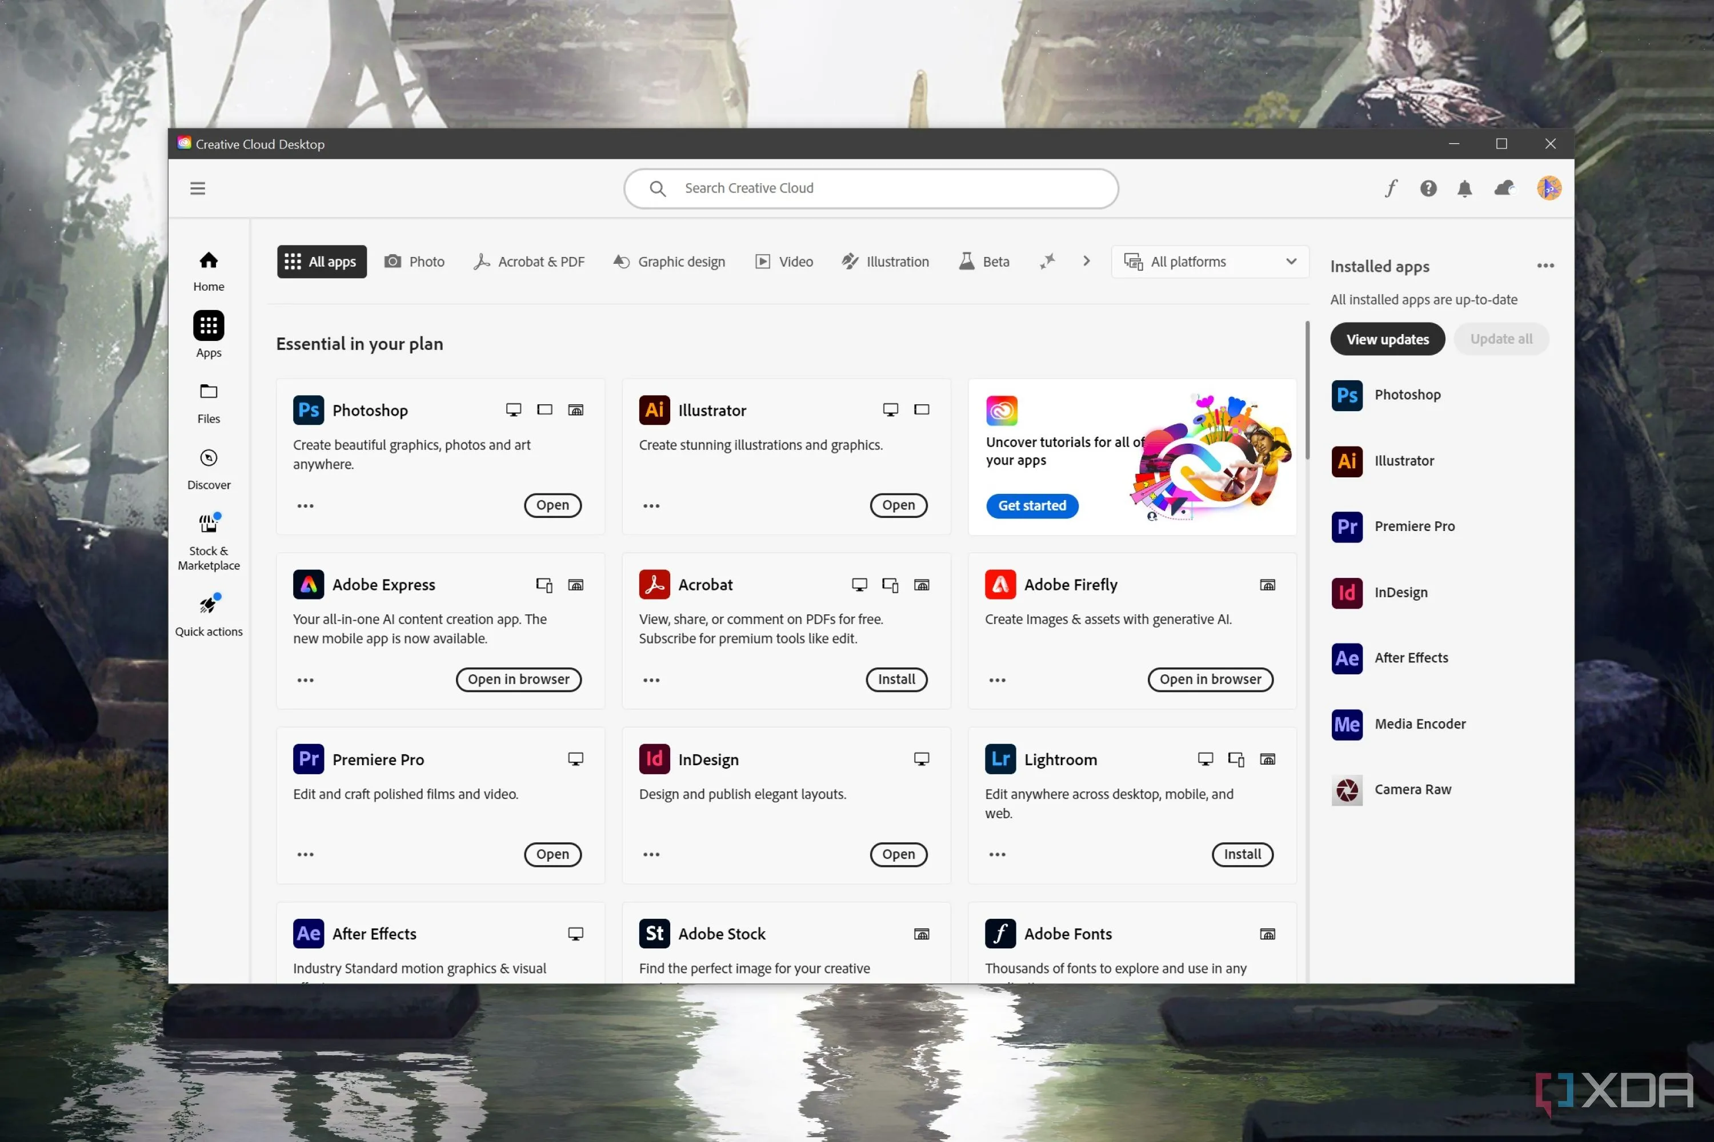Open the notifications bell icon
Screen dimensions: 1714x1142
pyautogui.click(x=1464, y=188)
